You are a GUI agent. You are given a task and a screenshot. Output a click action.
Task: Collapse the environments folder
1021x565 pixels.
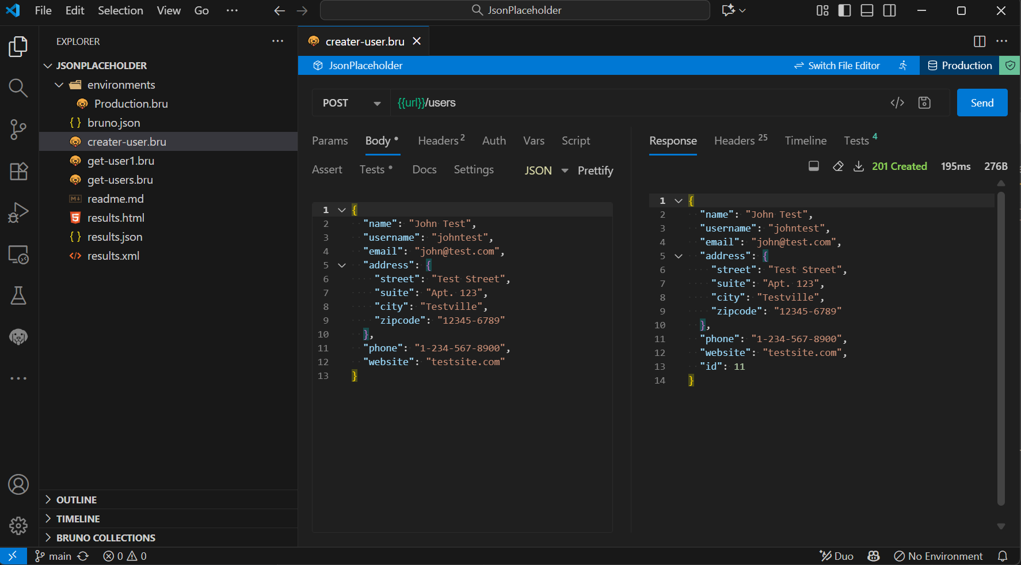point(59,85)
